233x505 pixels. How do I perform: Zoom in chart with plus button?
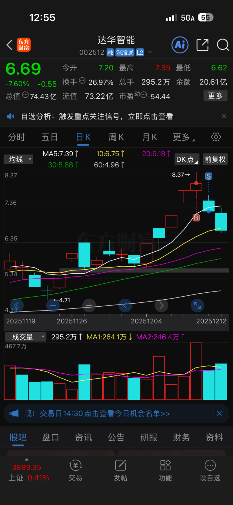(x=89, y=305)
